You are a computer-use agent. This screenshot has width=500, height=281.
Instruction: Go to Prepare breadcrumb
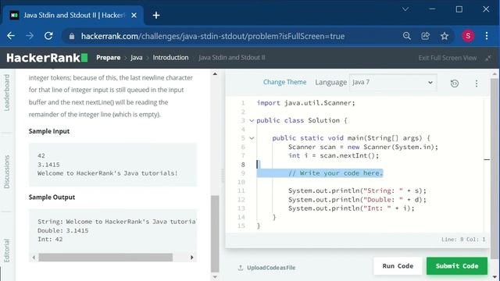pos(108,58)
